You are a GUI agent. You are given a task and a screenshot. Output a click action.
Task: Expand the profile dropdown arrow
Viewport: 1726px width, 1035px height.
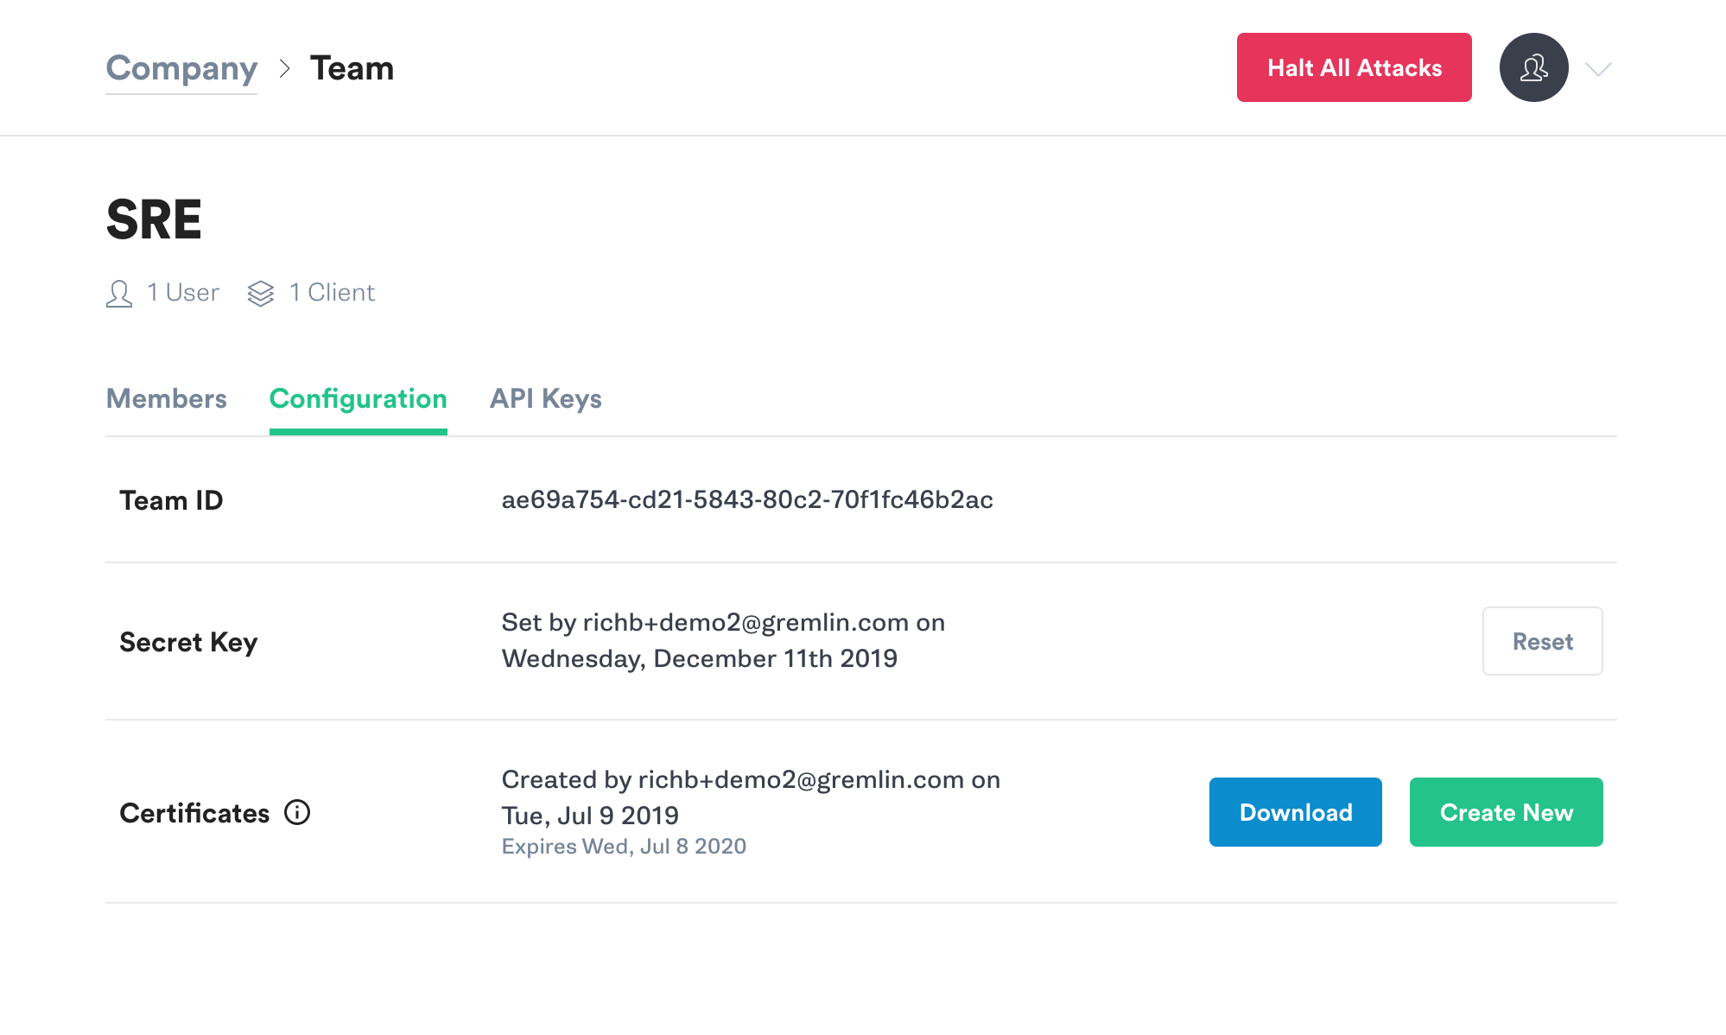pyautogui.click(x=1598, y=67)
